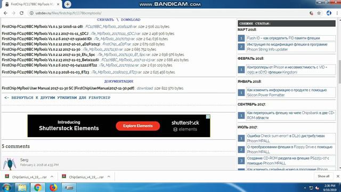Open Flash ID article link
This screenshot has width=341, height=192.
[283, 38]
